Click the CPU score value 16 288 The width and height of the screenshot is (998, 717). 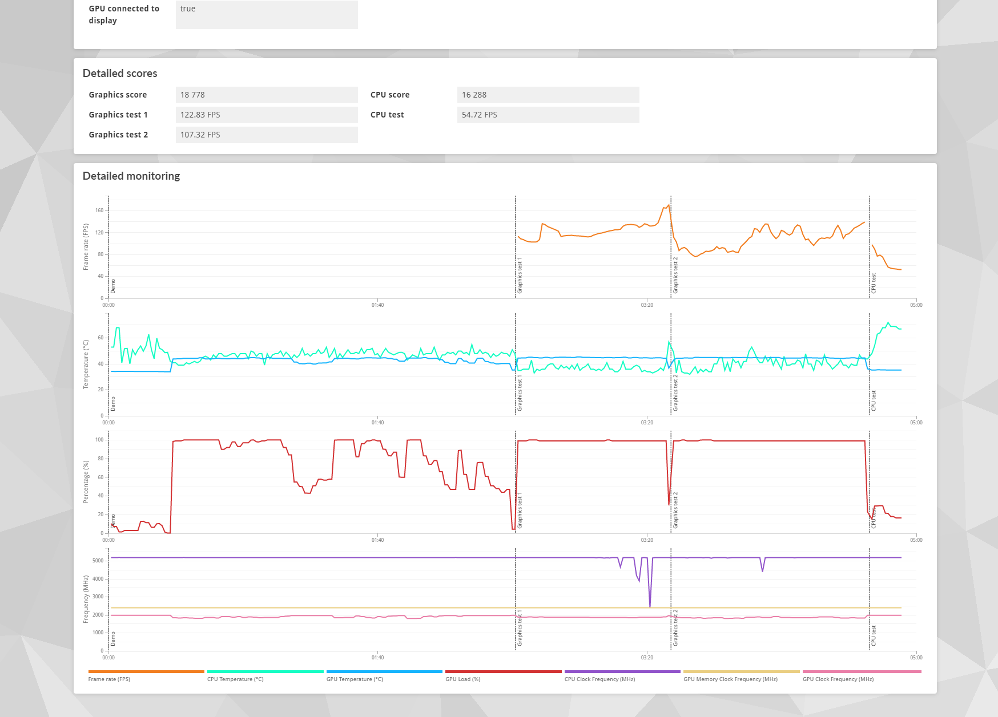[548, 95]
